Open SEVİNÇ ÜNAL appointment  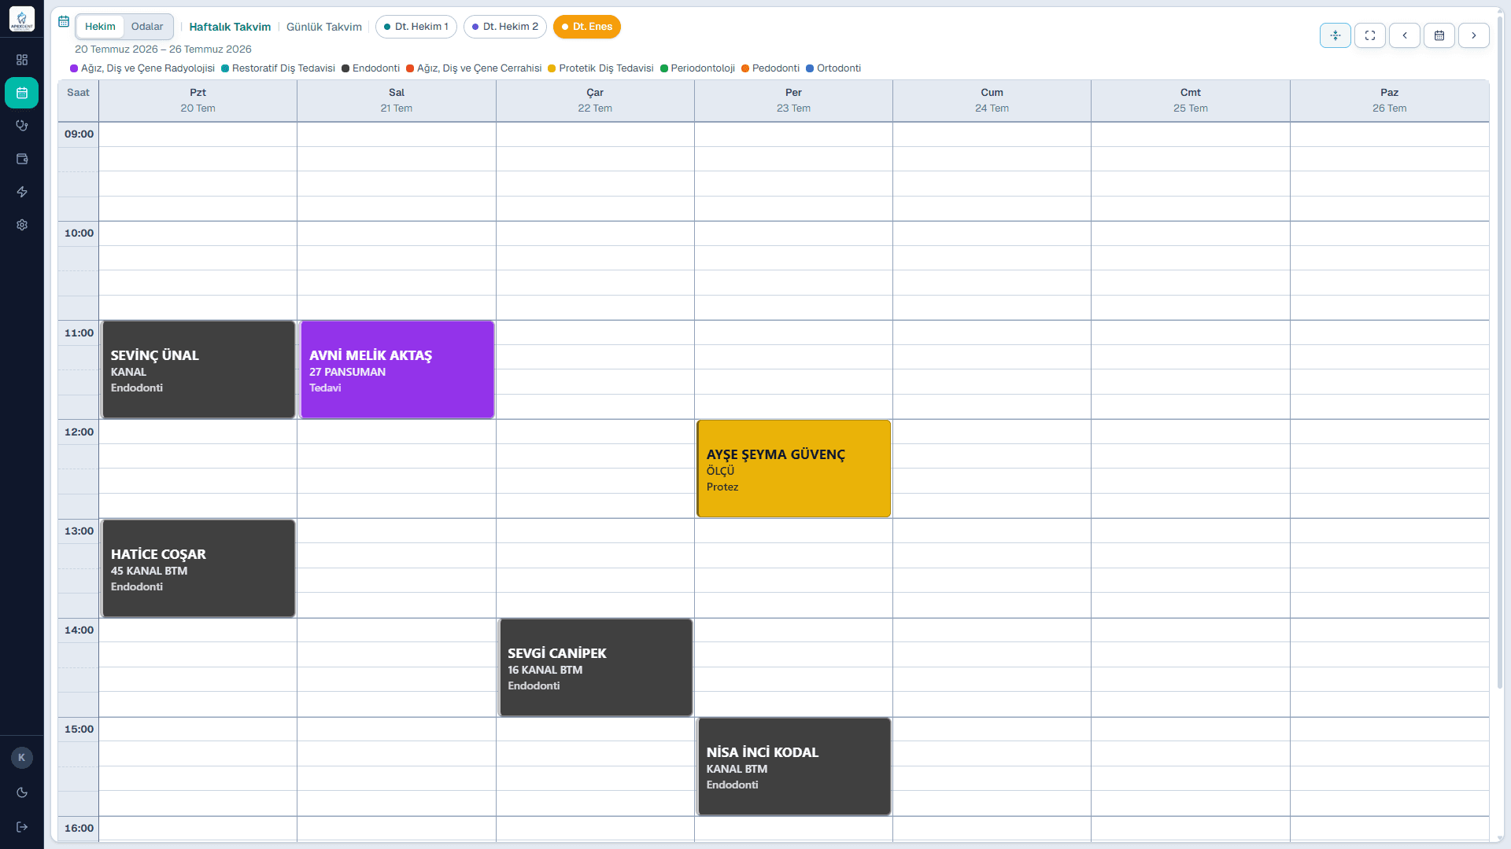(x=198, y=369)
